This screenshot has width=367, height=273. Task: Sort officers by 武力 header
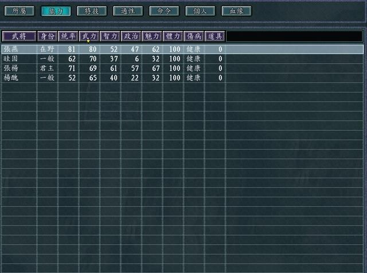(x=89, y=36)
